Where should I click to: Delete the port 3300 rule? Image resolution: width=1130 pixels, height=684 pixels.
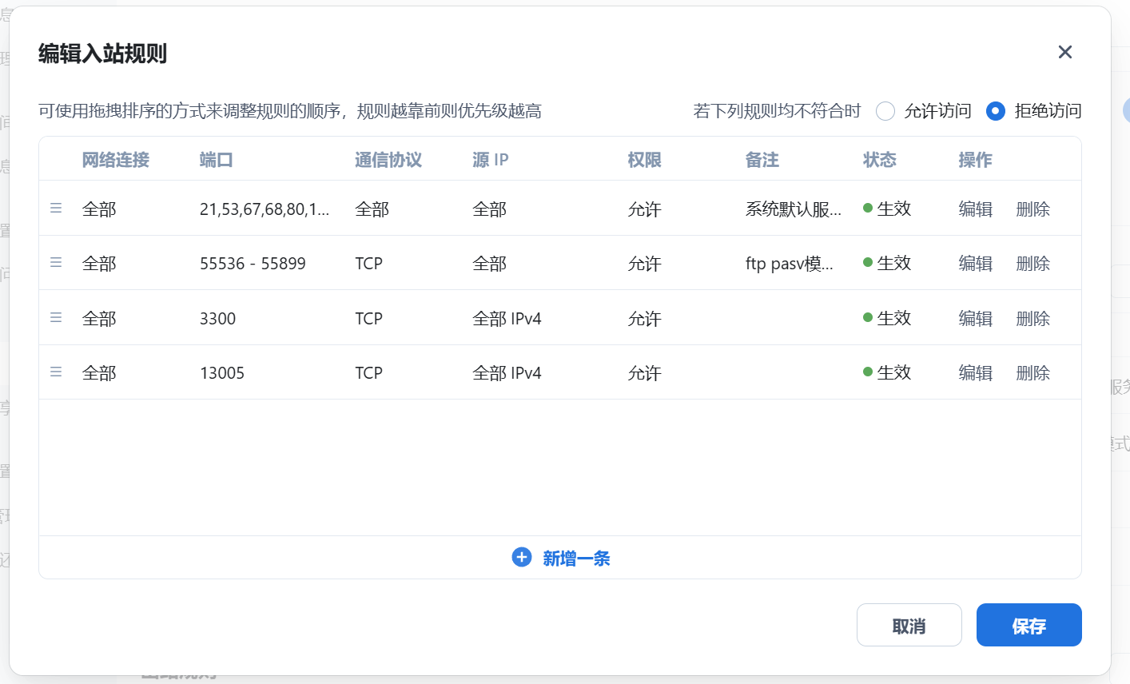pos(1033,319)
